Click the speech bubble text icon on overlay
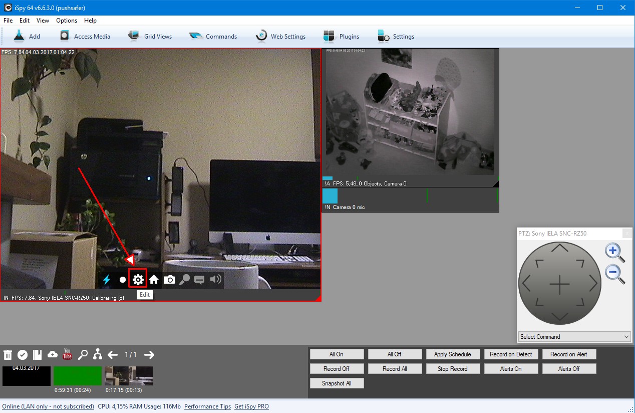The height and width of the screenshot is (413, 635). point(199,280)
